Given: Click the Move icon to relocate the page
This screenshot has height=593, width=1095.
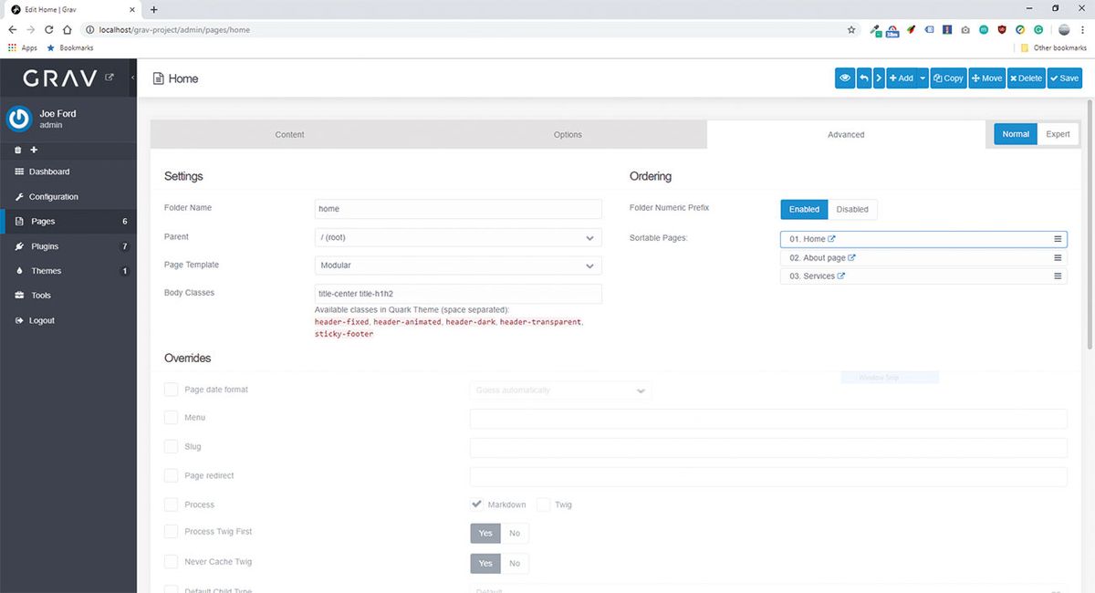Looking at the screenshot, I should pos(985,78).
